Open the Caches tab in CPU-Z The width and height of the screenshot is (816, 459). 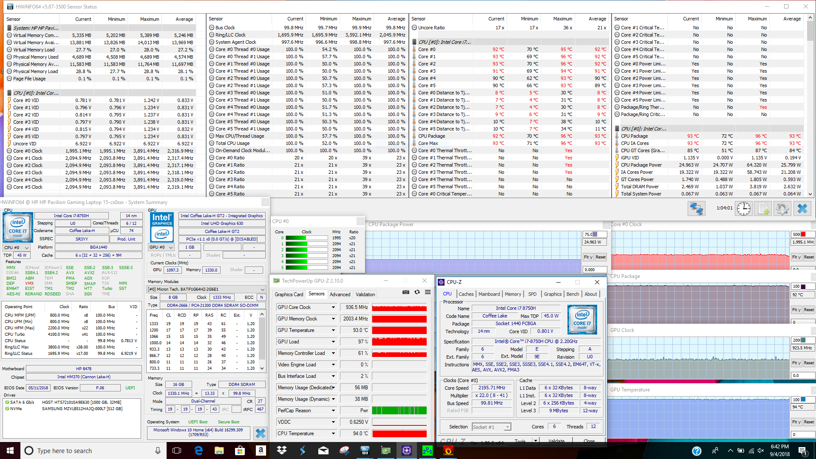click(x=466, y=294)
